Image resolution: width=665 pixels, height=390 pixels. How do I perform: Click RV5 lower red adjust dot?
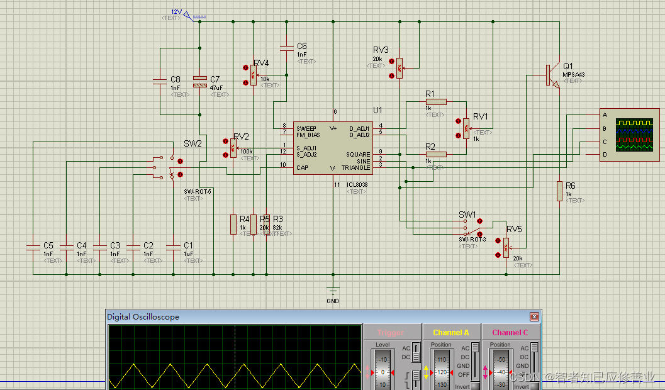click(498, 255)
